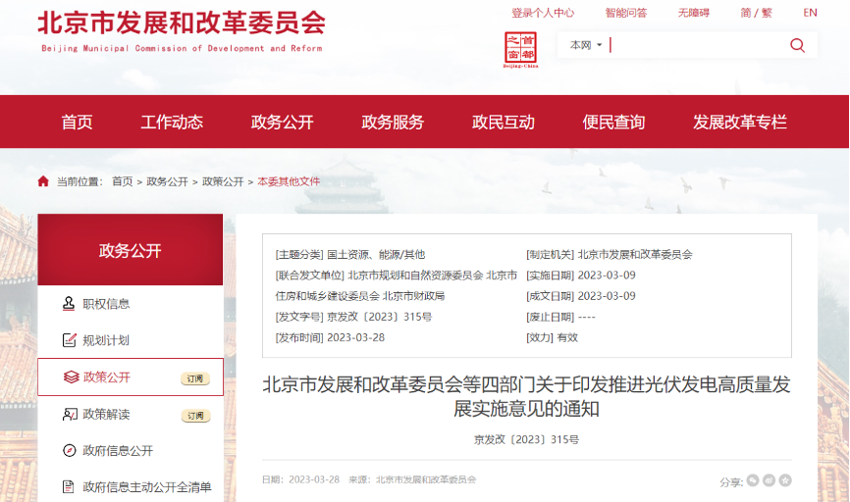This screenshot has width=850, height=502.
Task: Switch site language to EN
Action: [810, 13]
